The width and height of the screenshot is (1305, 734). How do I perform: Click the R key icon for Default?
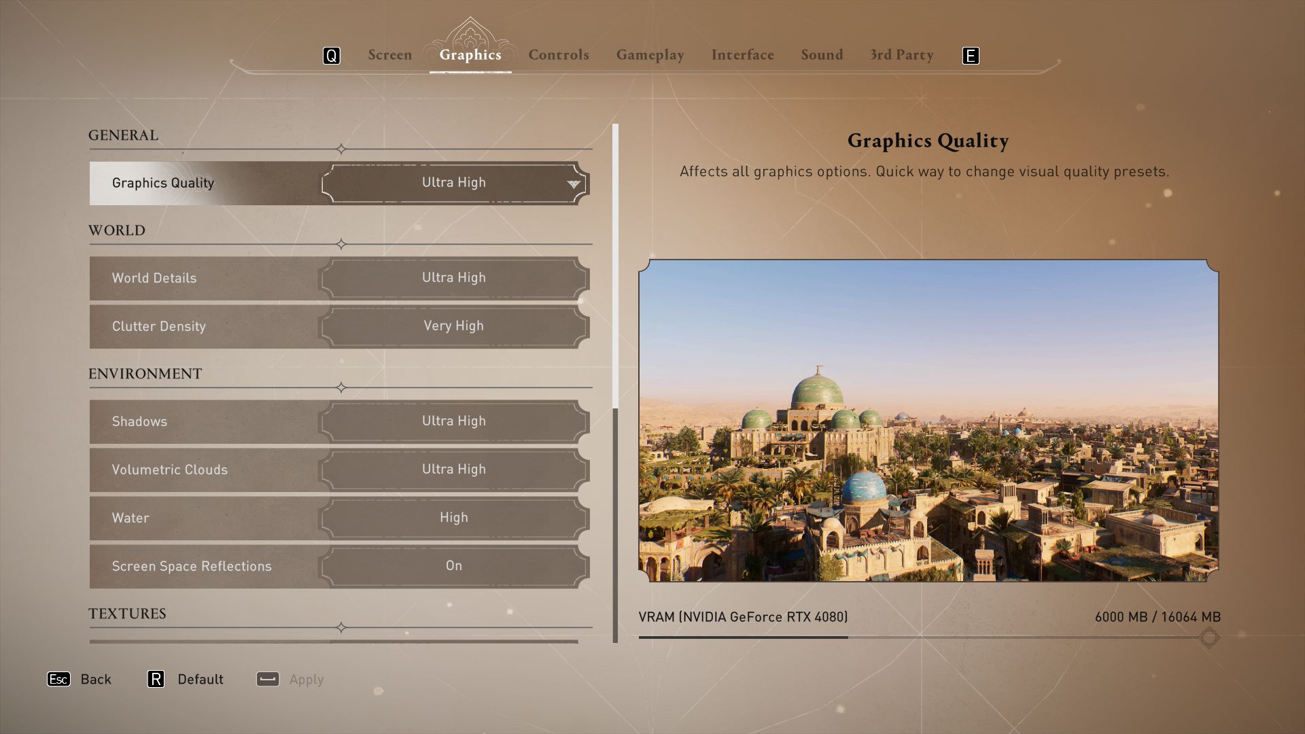click(156, 679)
